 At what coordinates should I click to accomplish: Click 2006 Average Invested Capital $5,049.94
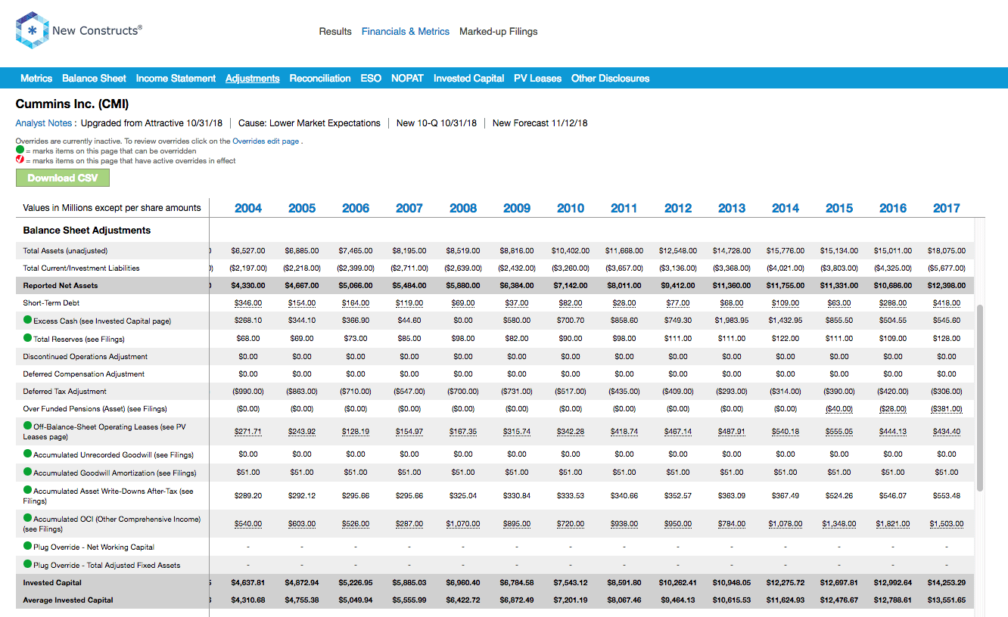356,600
